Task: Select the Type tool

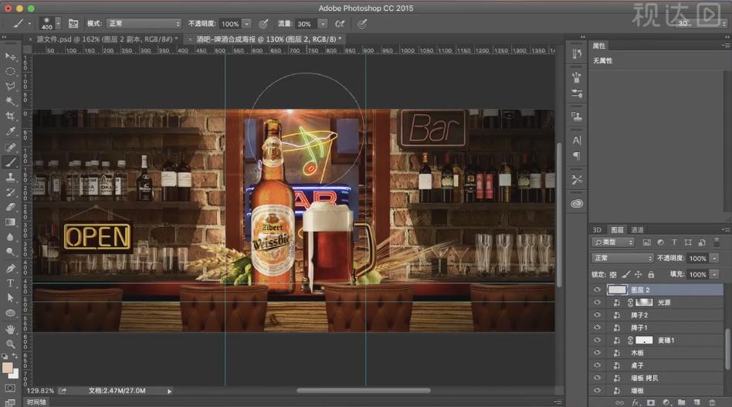Action: pyautogui.click(x=10, y=283)
